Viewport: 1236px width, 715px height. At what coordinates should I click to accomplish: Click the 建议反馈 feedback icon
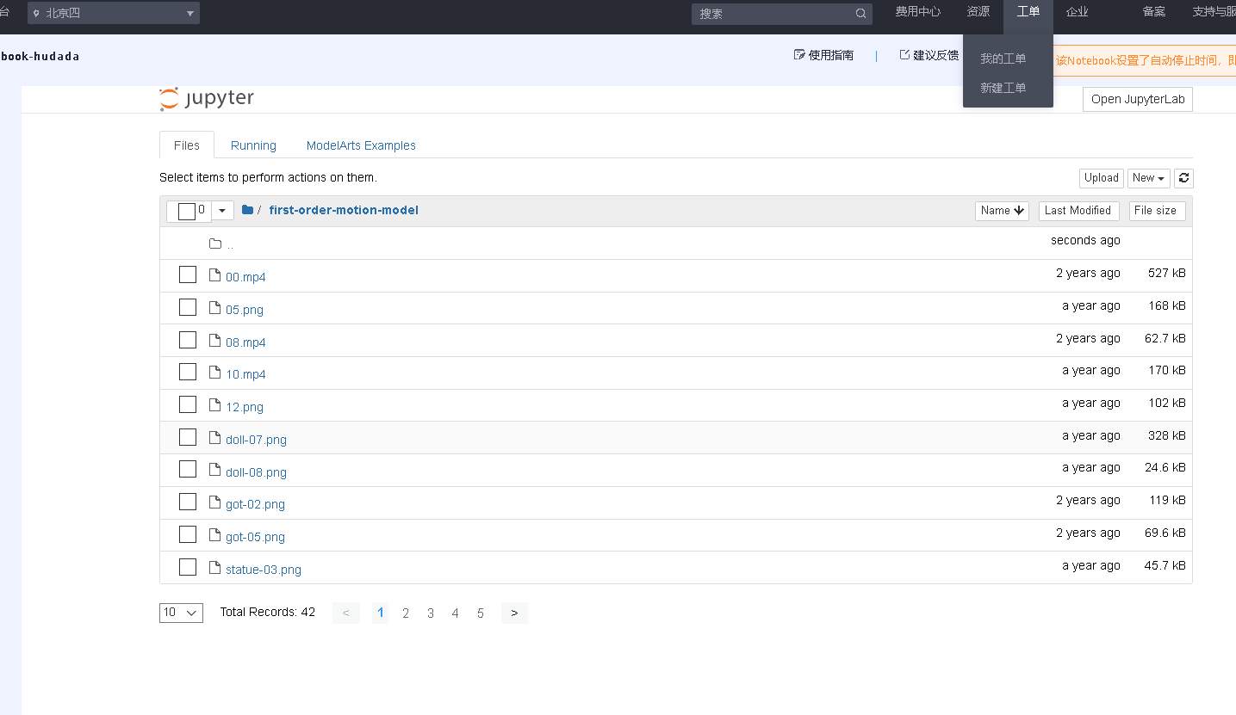pyautogui.click(x=904, y=55)
